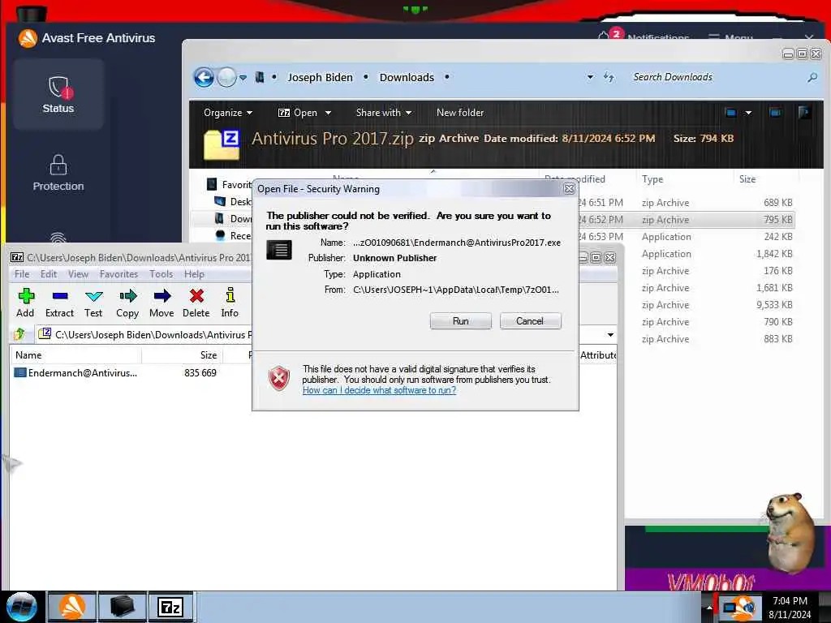Open the Windows Start orb
This screenshot has height=623, width=831.
pos(22,607)
